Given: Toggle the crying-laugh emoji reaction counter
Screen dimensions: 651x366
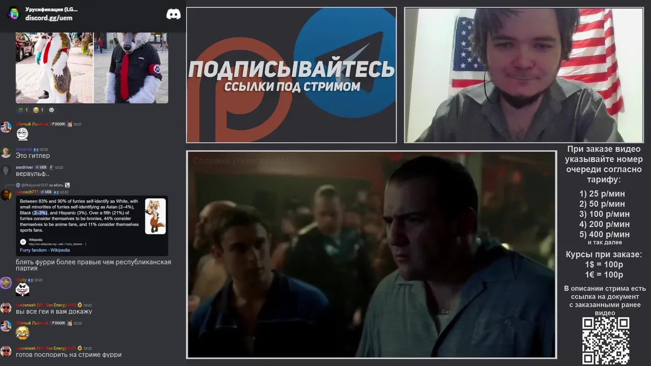Looking at the screenshot, I should 38,110.
